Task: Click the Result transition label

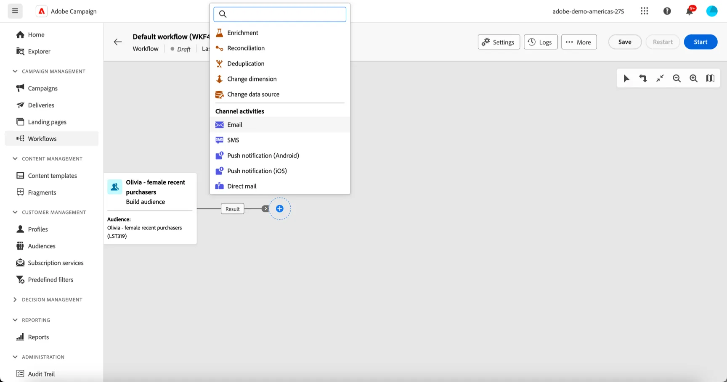Action: coord(233,209)
